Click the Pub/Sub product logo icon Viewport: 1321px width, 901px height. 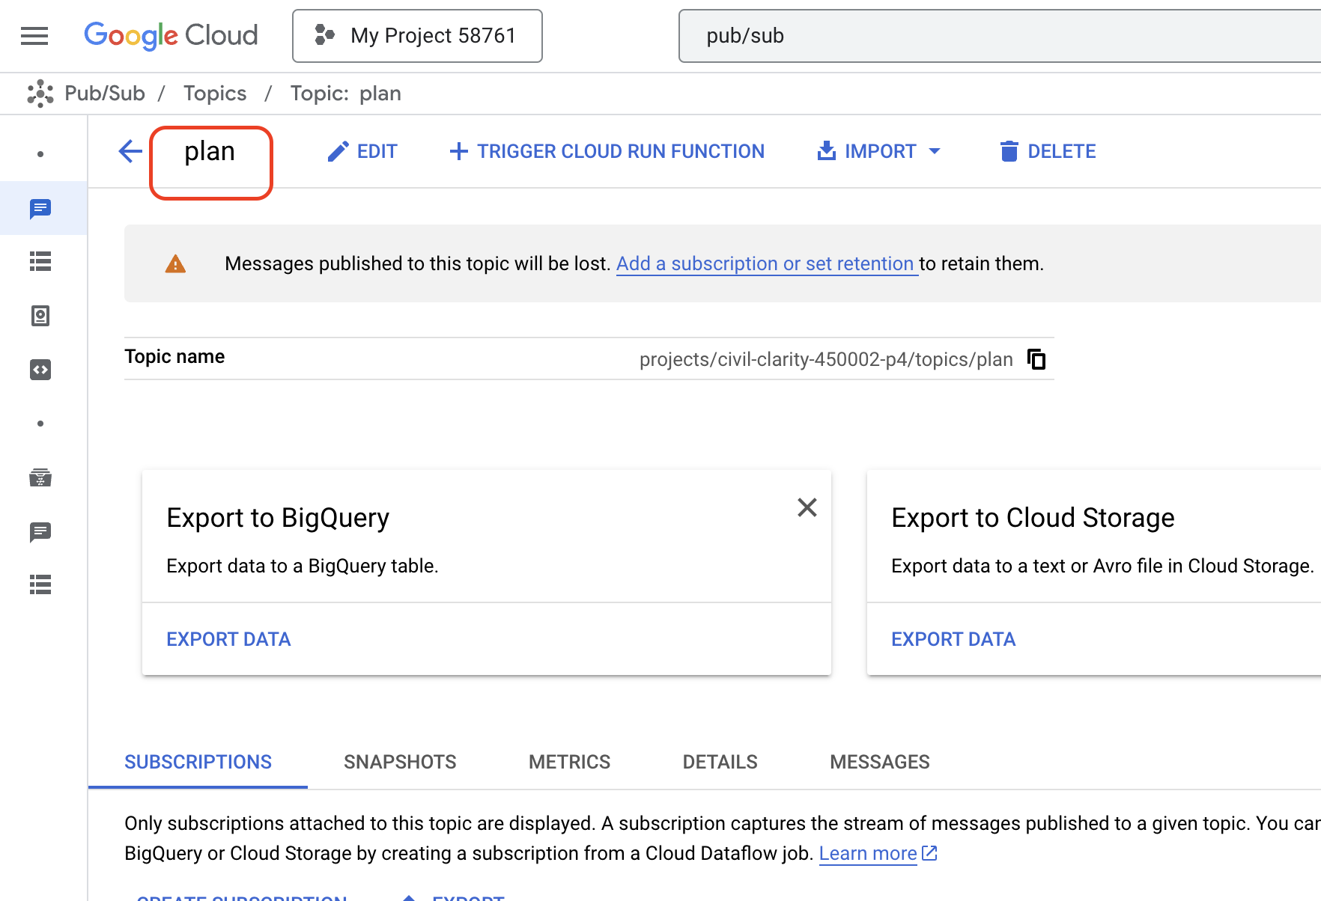click(x=40, y=94)
